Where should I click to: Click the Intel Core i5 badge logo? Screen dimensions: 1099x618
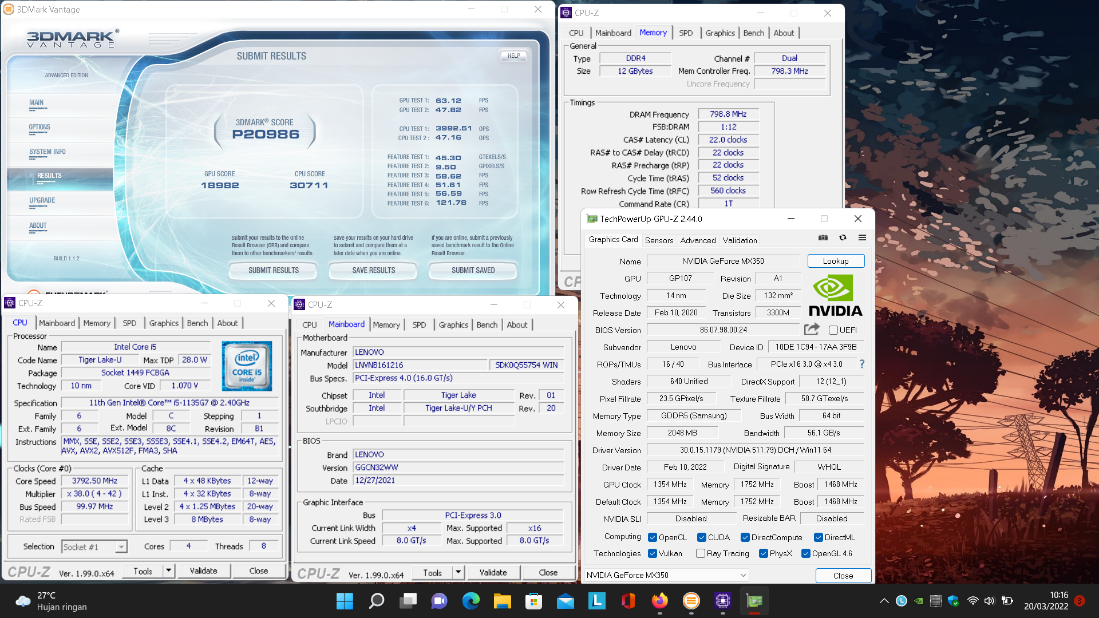(247, 366)
